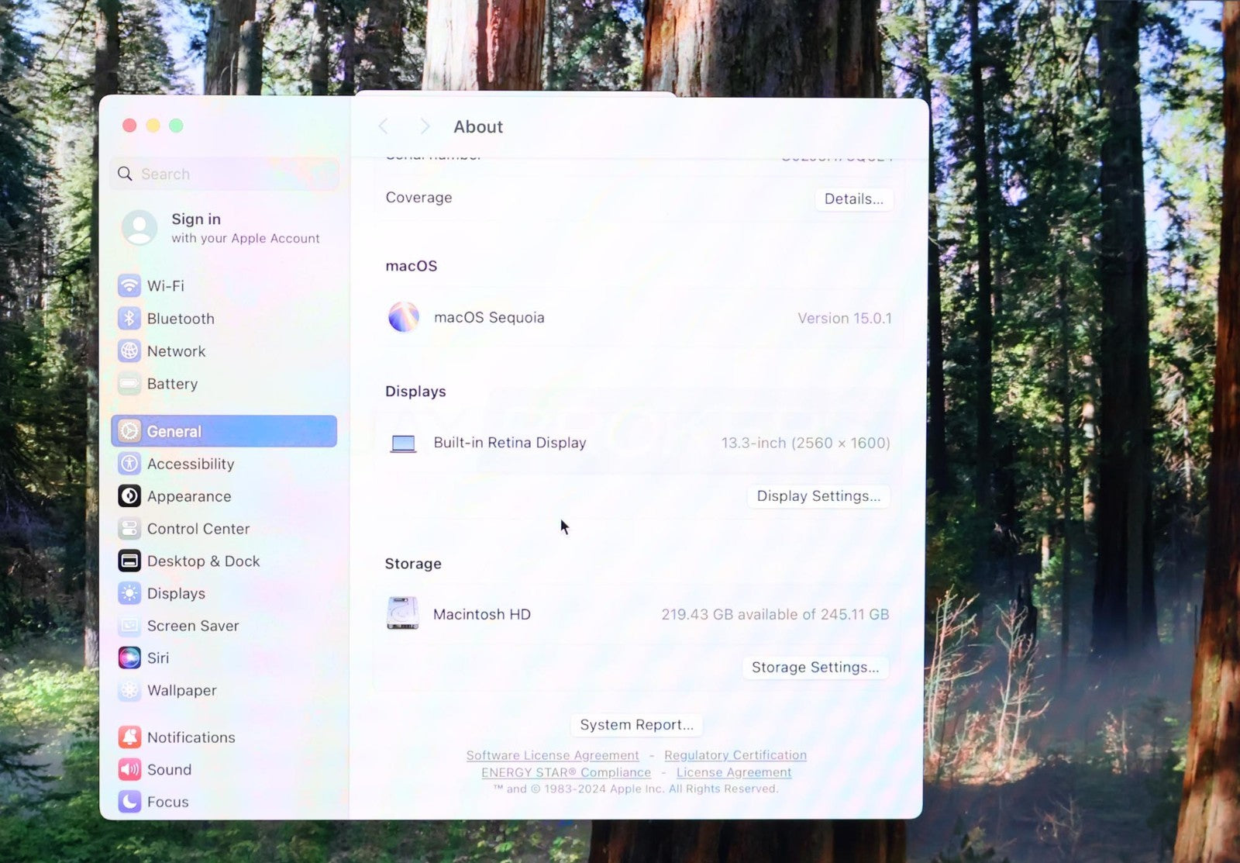Open Display Settings button
Screen dimensions: 1240x863
(x=818, y=496)
